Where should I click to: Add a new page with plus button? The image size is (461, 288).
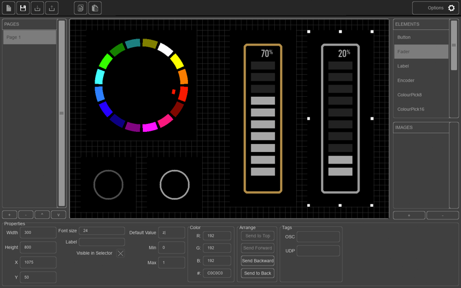[10, 215]
